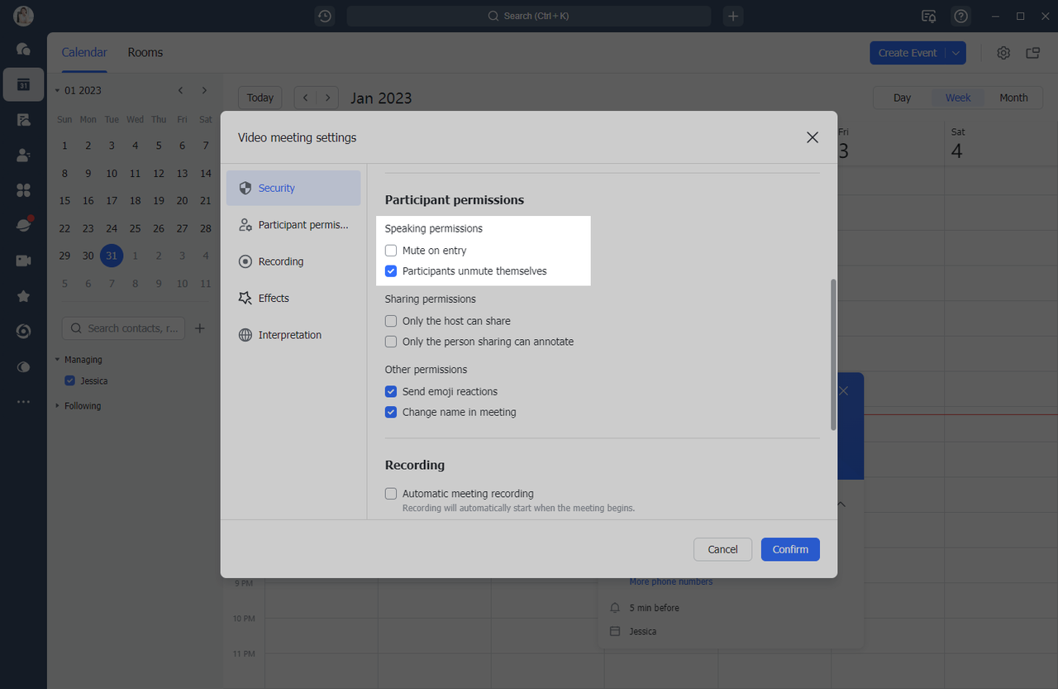
Task: Enable Automatic meeting recording checkbox
Action: (391, 494)
